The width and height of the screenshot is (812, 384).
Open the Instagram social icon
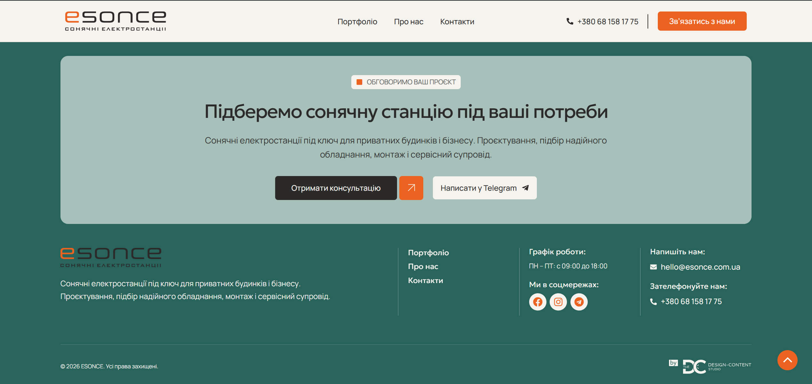[x=558, y=302]
